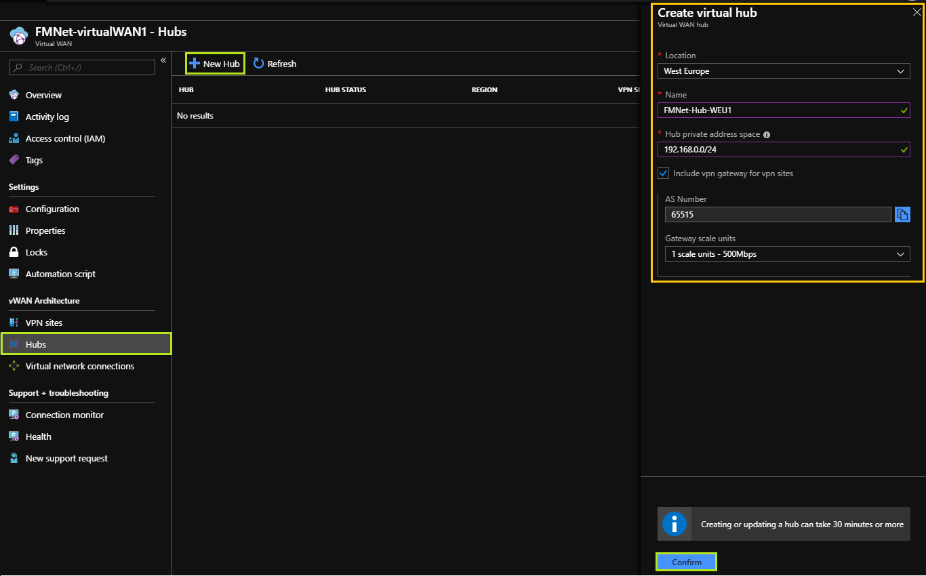Click the Tags icon in sidebar
This screenshot has height=576, width=926.
[14, 160]
